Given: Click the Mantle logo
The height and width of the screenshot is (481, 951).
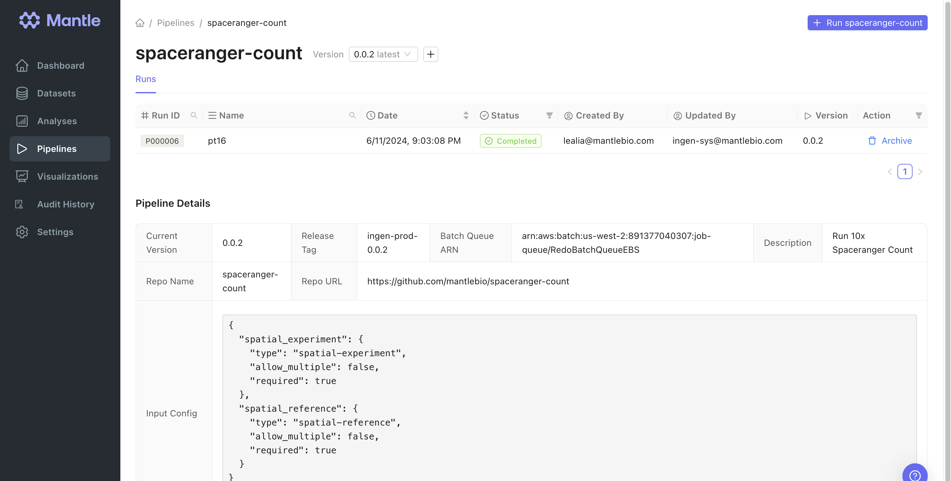Looking at the screenshot, I should (x=60, y=20).
